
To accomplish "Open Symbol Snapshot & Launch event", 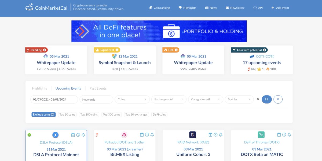I will pyautogui.click(x=125, y=63).
